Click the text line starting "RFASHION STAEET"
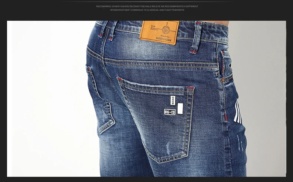 147,10
